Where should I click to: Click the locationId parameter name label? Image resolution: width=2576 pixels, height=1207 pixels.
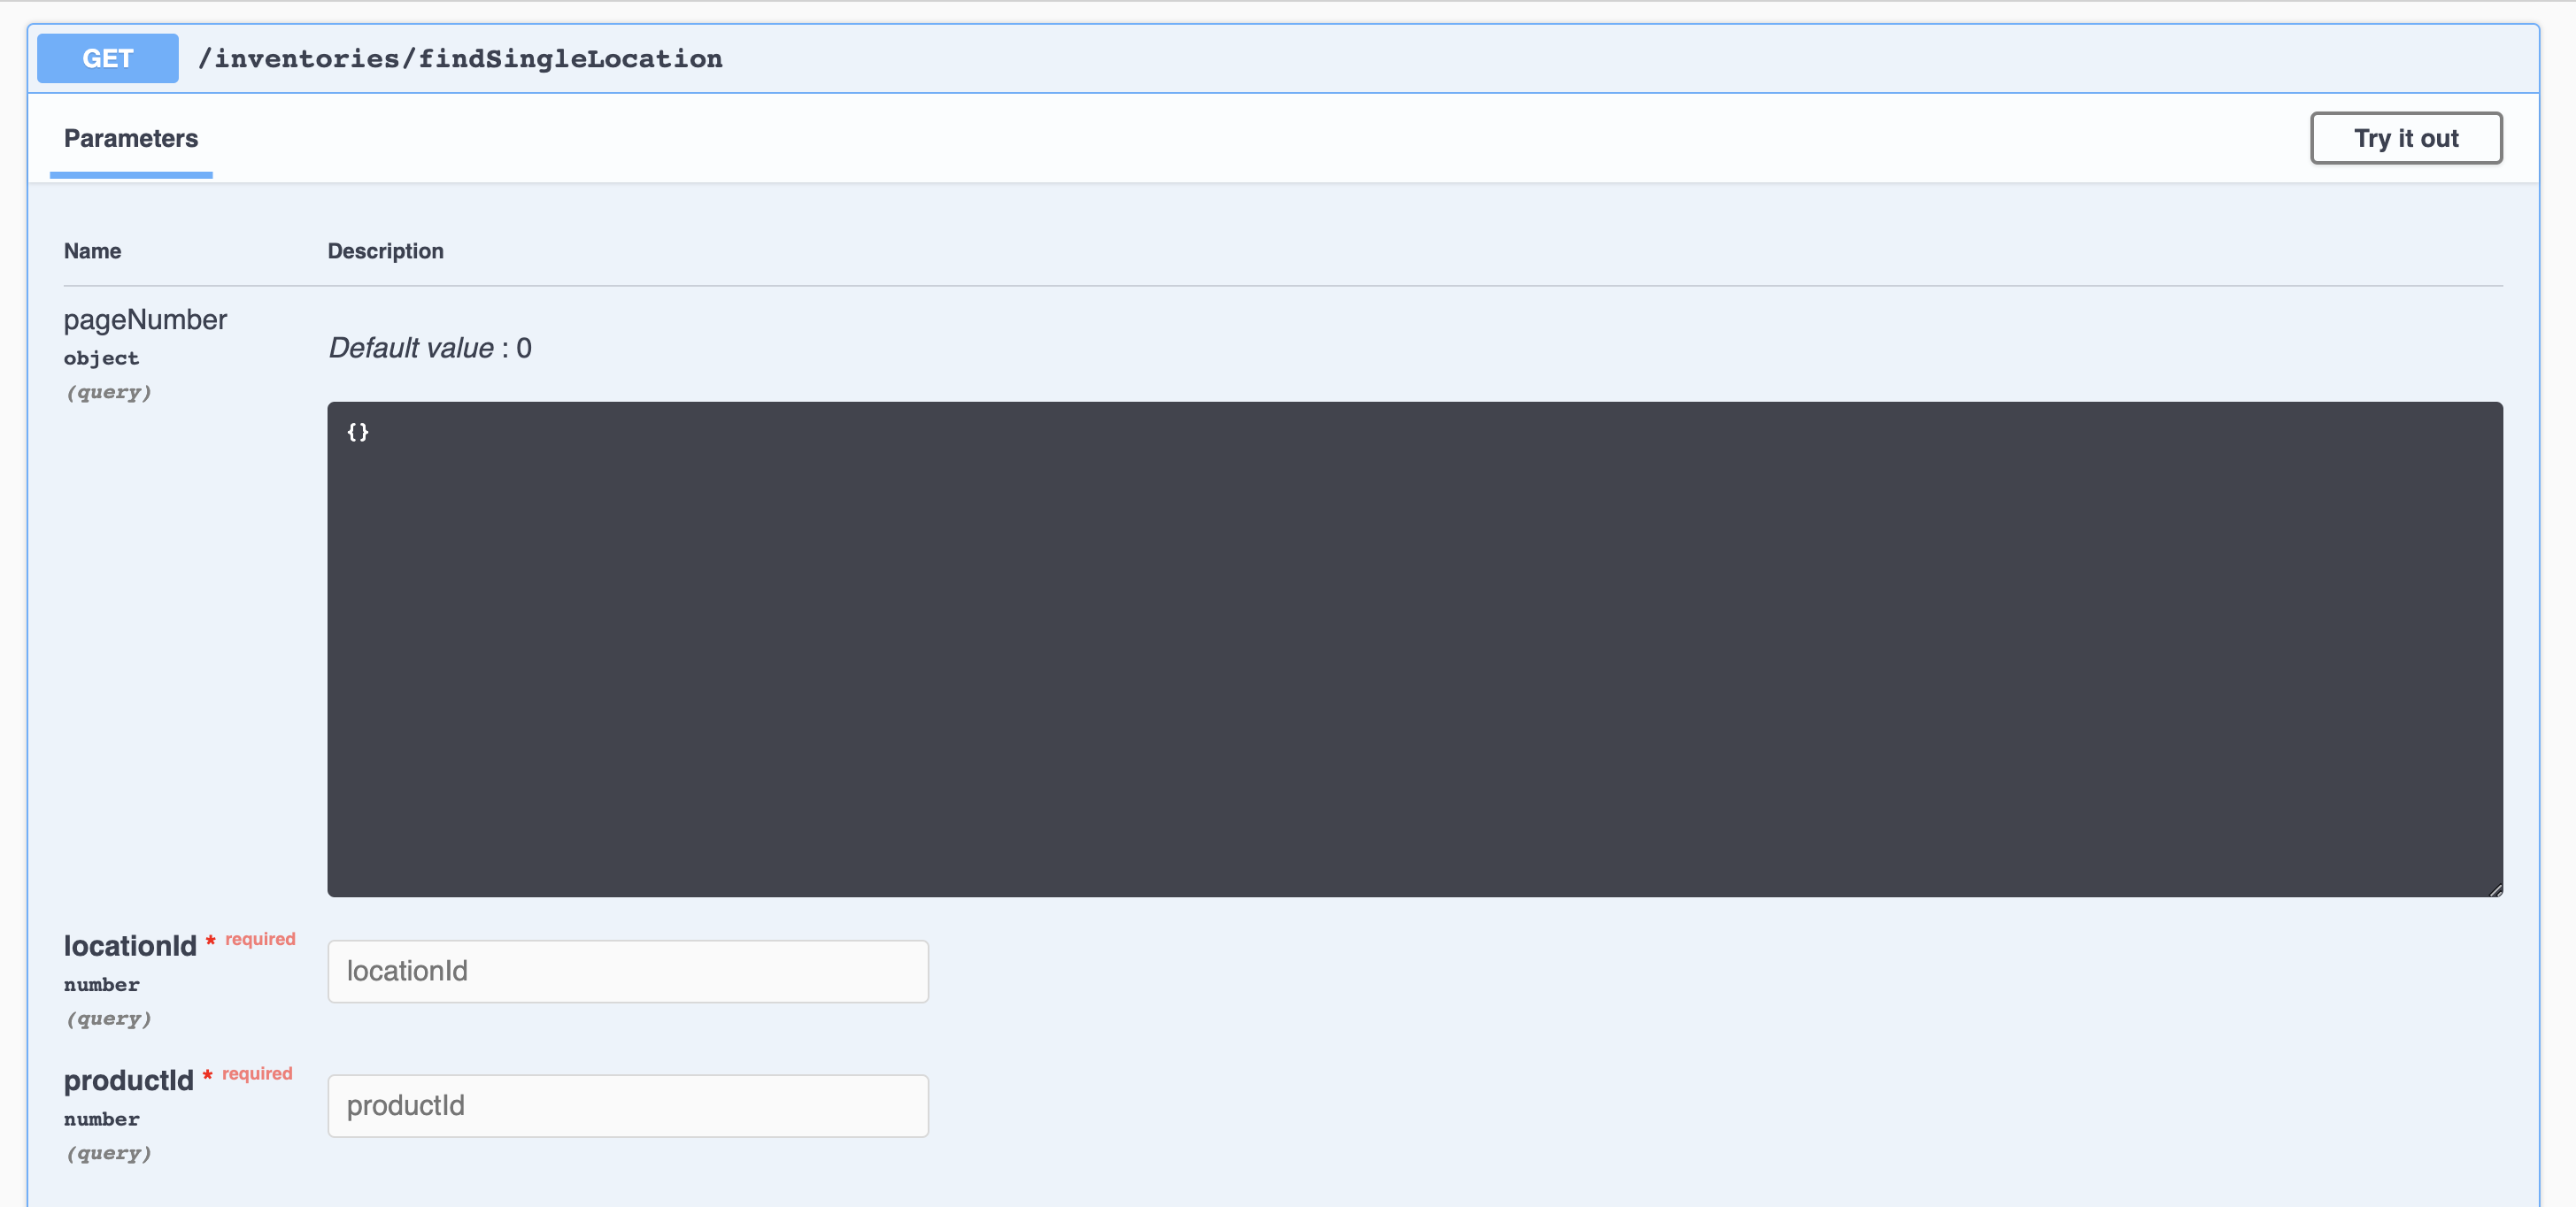tap(130, 946)
